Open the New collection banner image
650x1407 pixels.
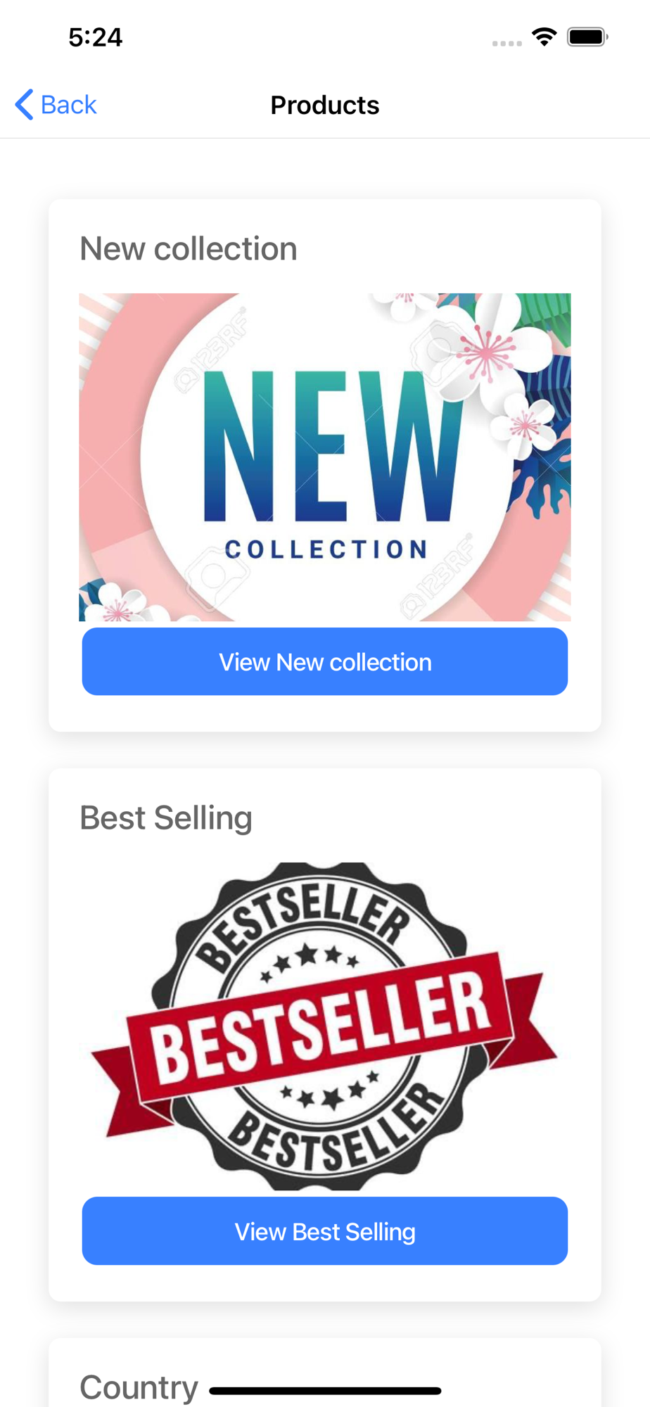(325, 457)
